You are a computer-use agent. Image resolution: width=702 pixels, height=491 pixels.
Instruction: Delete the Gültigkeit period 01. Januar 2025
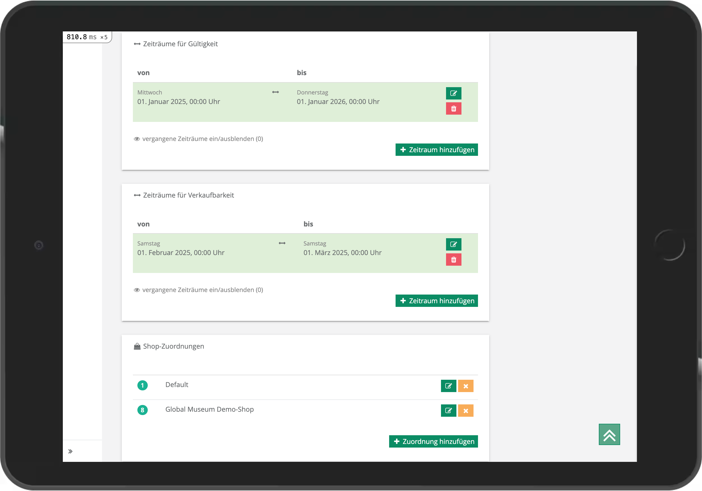point(453,108)
